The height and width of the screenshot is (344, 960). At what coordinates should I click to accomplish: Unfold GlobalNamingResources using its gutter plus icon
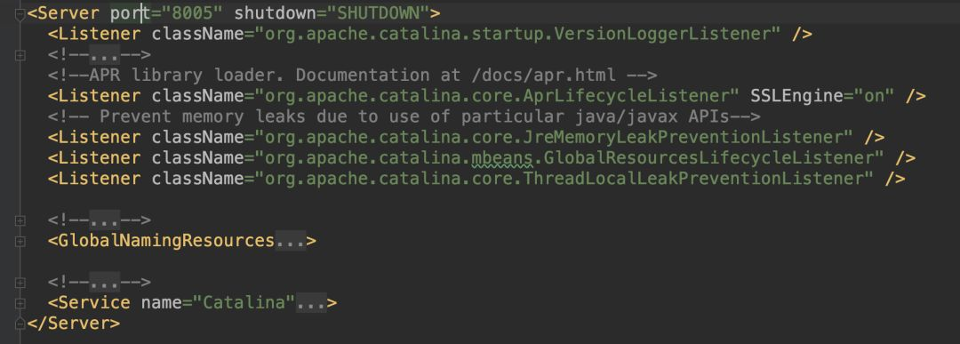(x=20, y=241)
